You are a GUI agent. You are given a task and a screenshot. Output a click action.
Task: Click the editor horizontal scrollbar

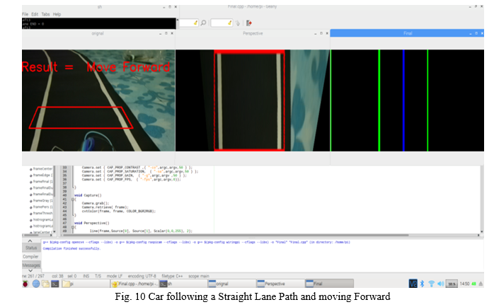point(236,236)
